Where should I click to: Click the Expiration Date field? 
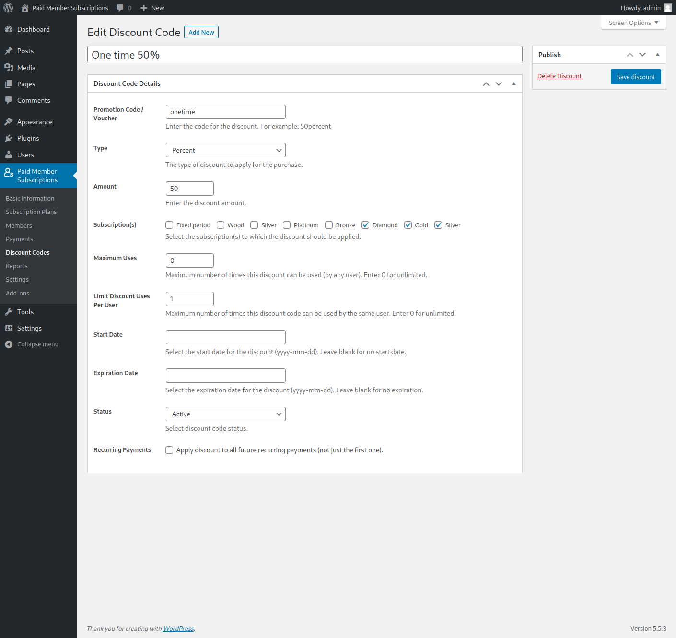(x=226, y=376)
